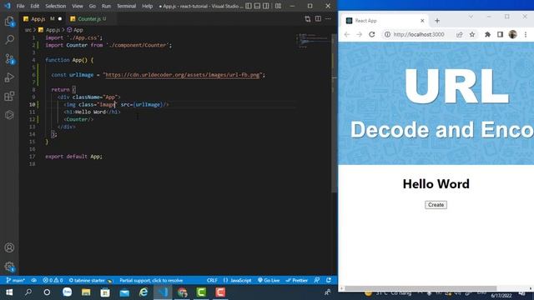Open the Chrome three-dot menu
This screenshot has width=534, height=300.
526,34
